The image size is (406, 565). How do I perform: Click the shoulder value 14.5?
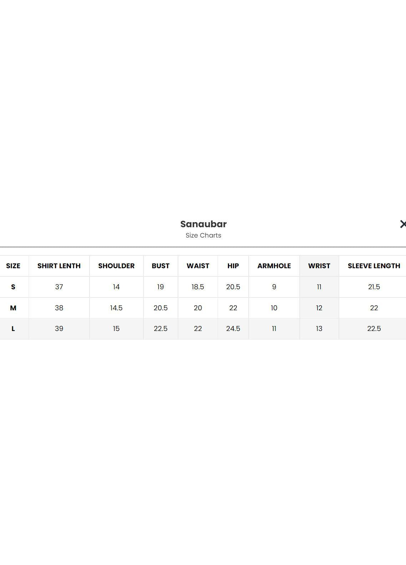click(116, 308)
